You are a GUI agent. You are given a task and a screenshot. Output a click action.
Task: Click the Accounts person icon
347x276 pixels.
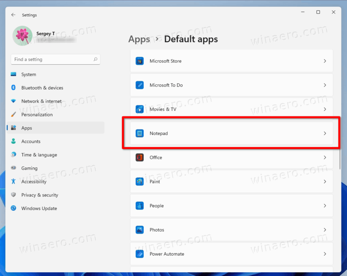(x=13, y=141)
